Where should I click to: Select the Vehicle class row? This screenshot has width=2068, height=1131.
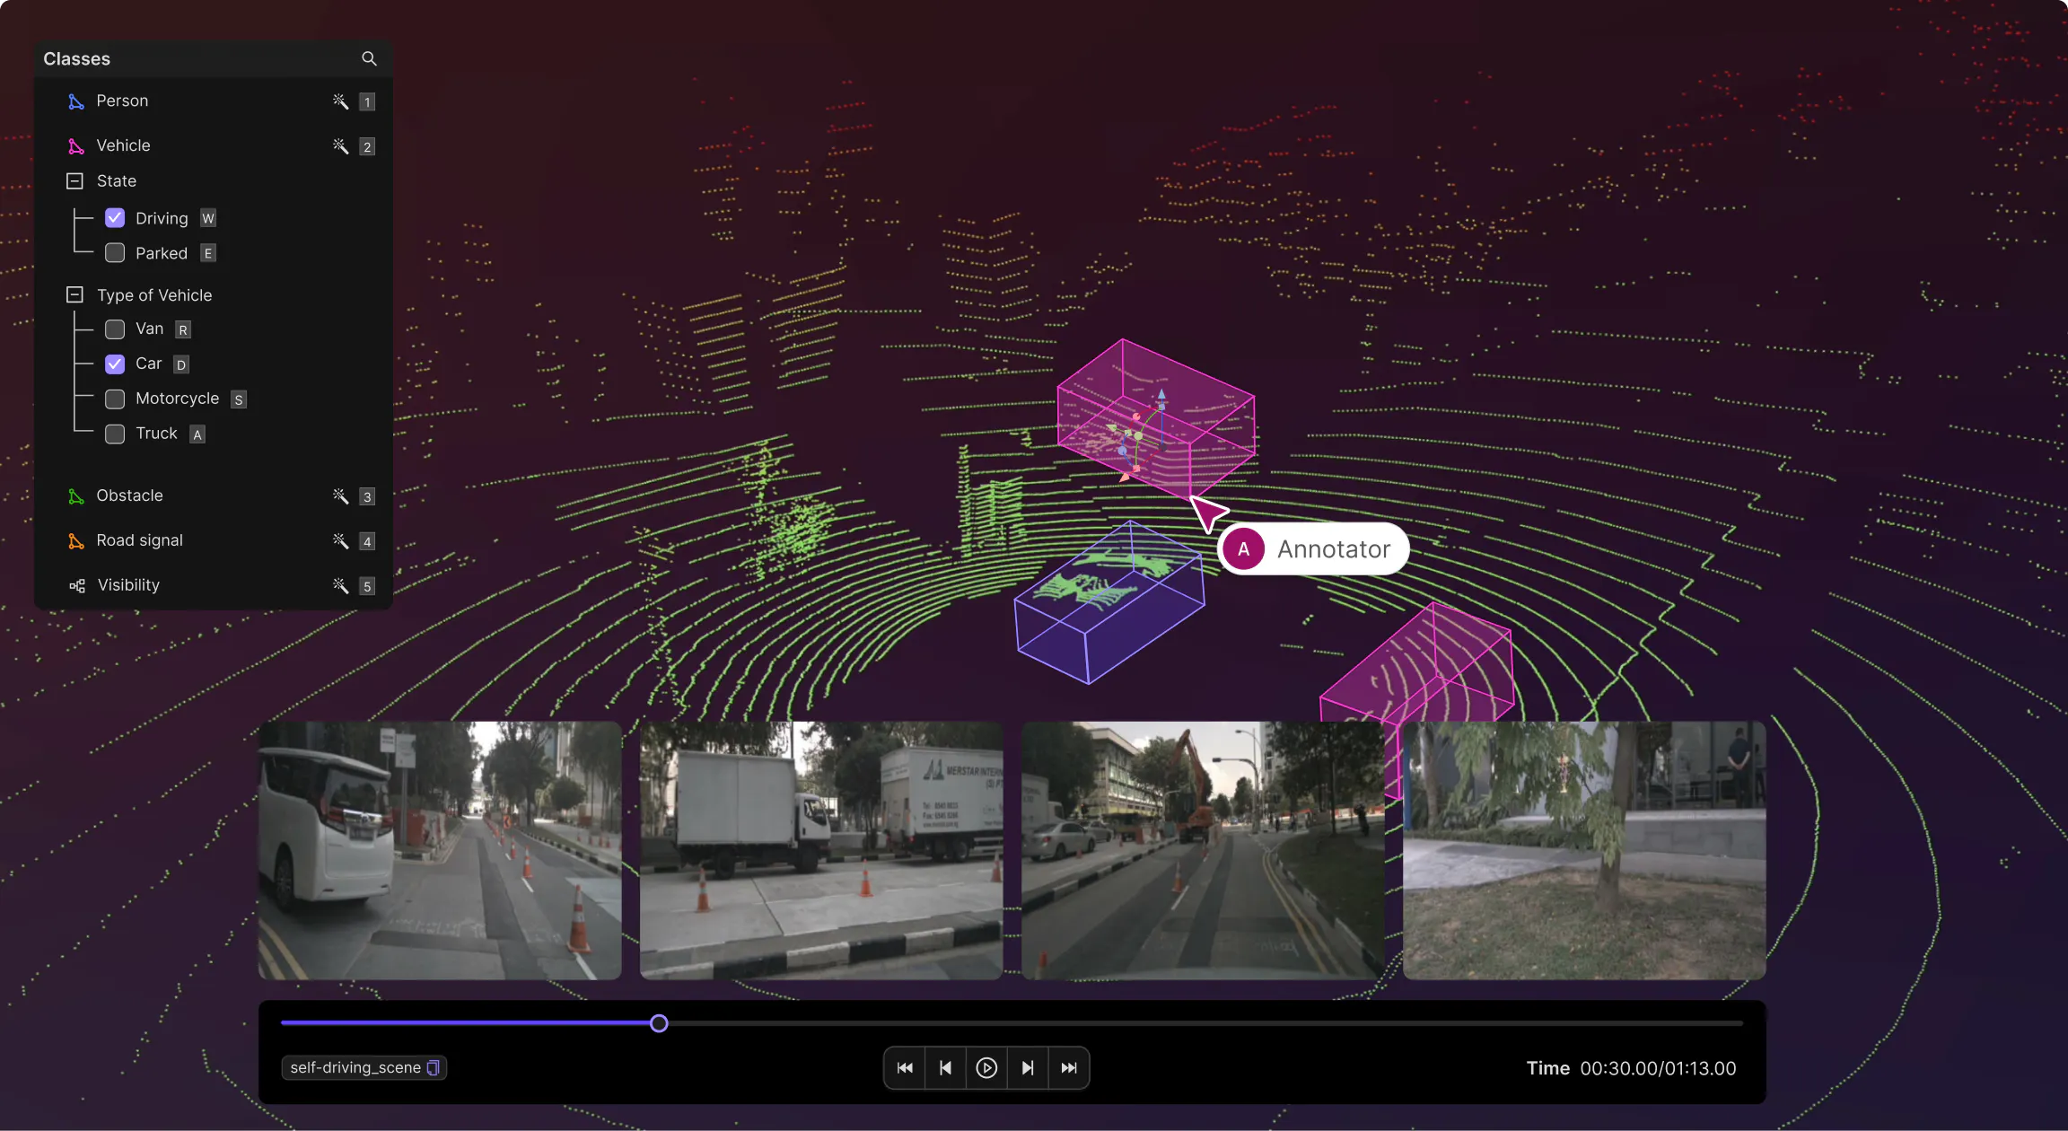214,145
